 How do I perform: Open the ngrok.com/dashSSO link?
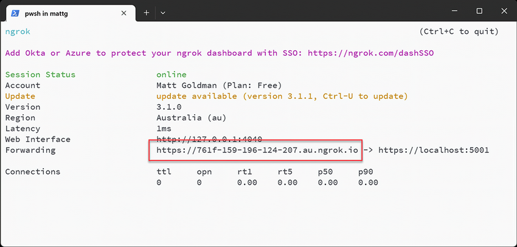[371, 53]
